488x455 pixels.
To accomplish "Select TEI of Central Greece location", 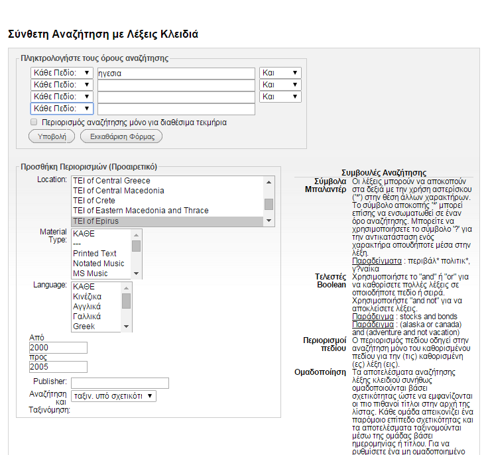I will (168, 181).
